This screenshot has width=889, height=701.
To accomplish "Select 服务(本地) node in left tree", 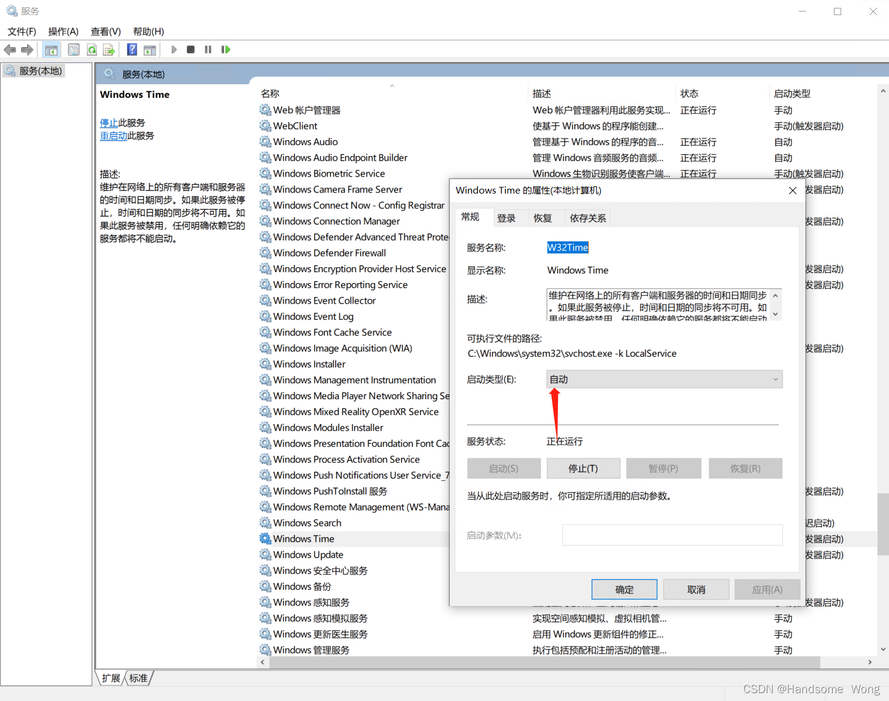I will pos(34,71).
